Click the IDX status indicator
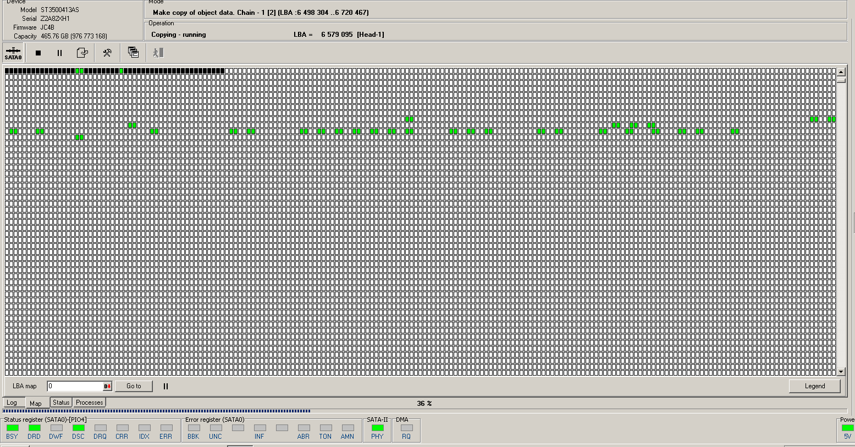855x447 pixels. (144, 428)
